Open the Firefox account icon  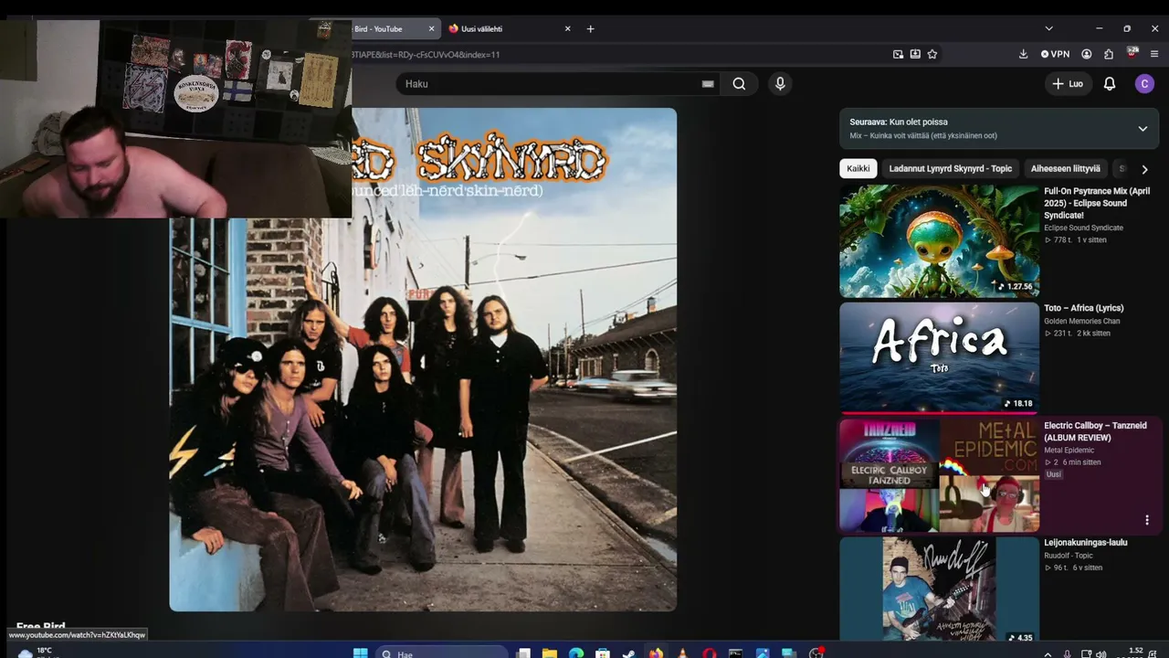pos(1087,54)
